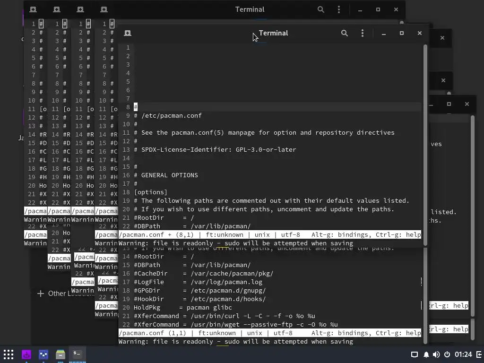Viewport: 484px width, 363px height.
Task: Open search in the front Terminal window
Action: click(345, 33)
